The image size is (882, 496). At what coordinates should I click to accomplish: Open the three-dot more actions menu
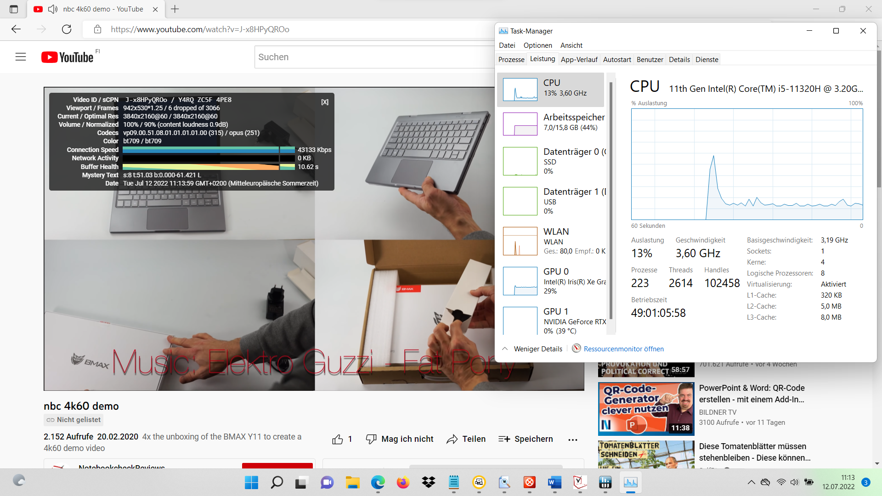click(x=572, y=440)
